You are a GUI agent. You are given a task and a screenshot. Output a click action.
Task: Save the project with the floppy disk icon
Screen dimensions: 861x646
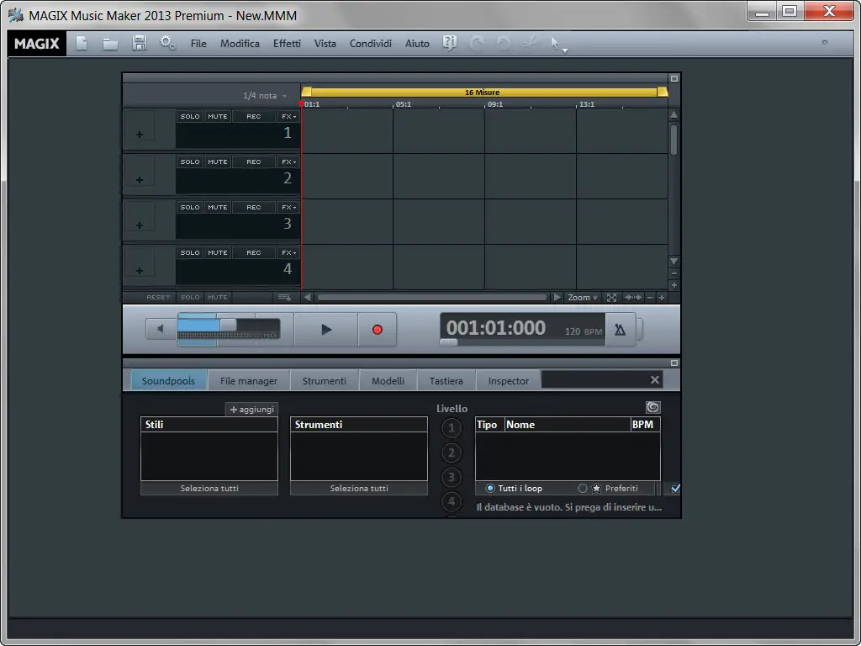[139, 43]
